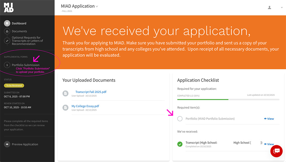Click Transcript (High School: text
The width and height of the screenshot is (286, 162).
201,143
